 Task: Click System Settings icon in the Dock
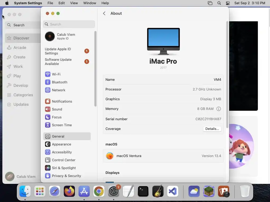point(114,191)
